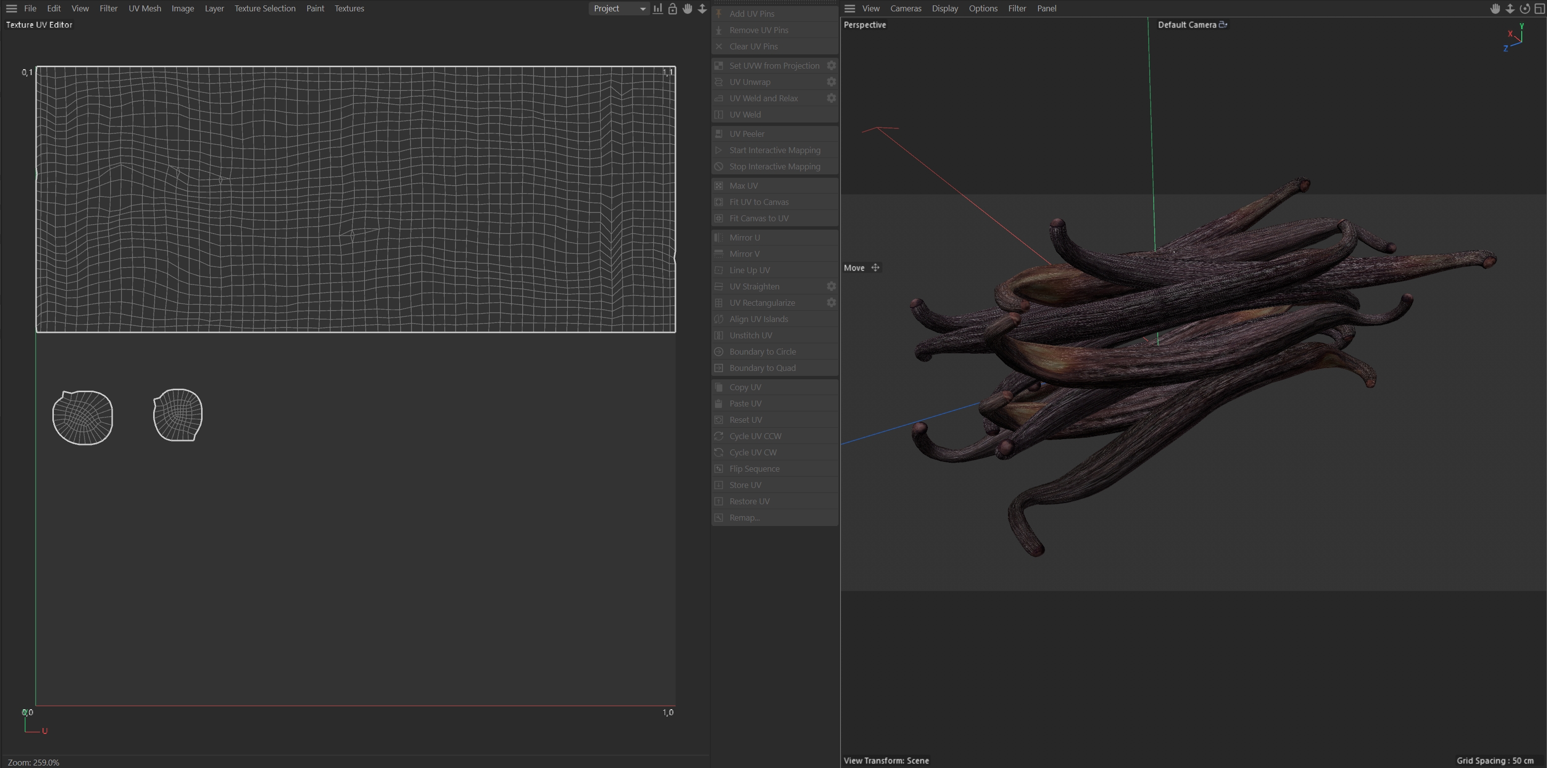Click Fit UV to Canvas
The height and width of the screenshot is (768, 1547).
[x=758, y=202]
